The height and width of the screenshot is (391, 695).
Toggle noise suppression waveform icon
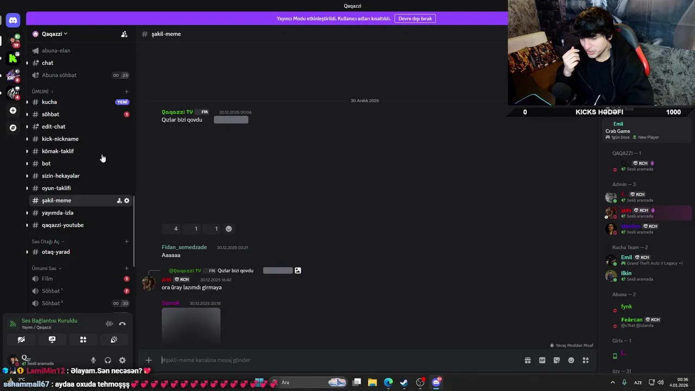[x=109, y=324]
